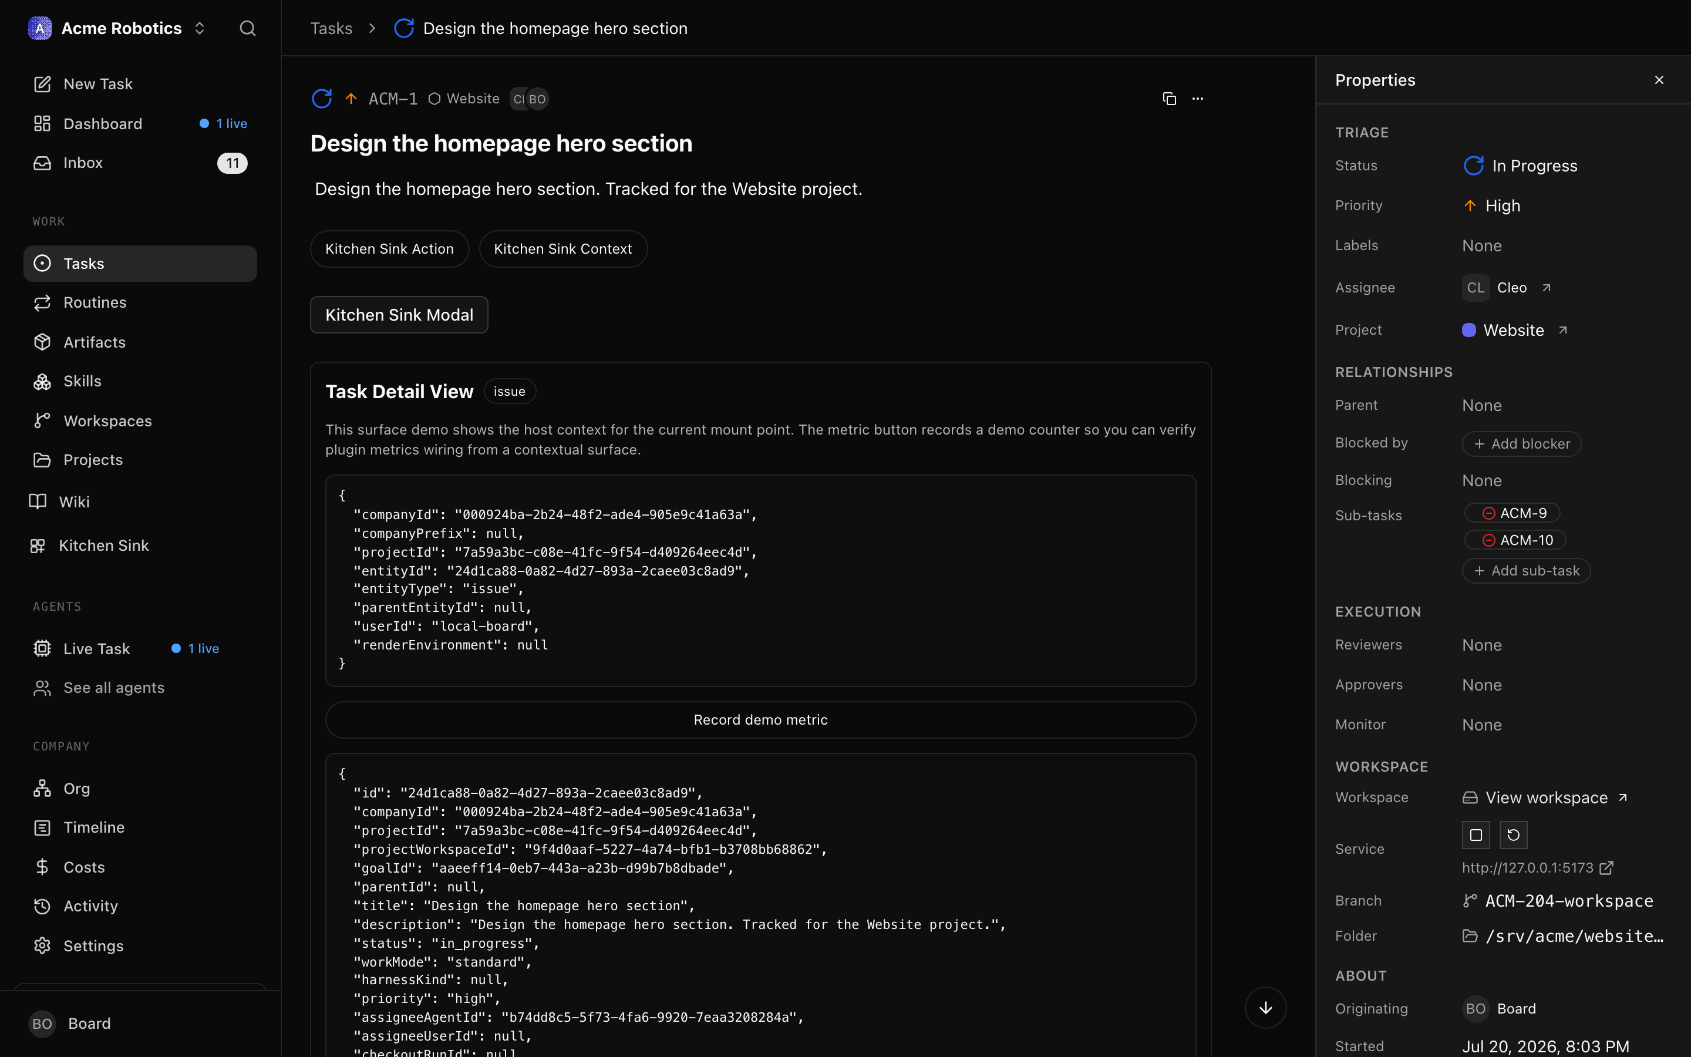1691x1057 pixels.
Task: Stop the service with square icon
Action: point(1476,834)
